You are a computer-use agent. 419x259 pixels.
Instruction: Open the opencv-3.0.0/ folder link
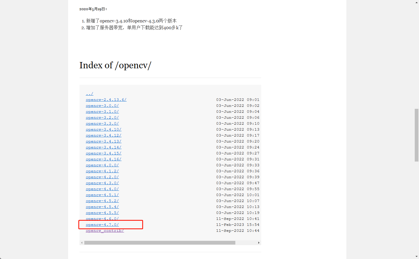102,106
